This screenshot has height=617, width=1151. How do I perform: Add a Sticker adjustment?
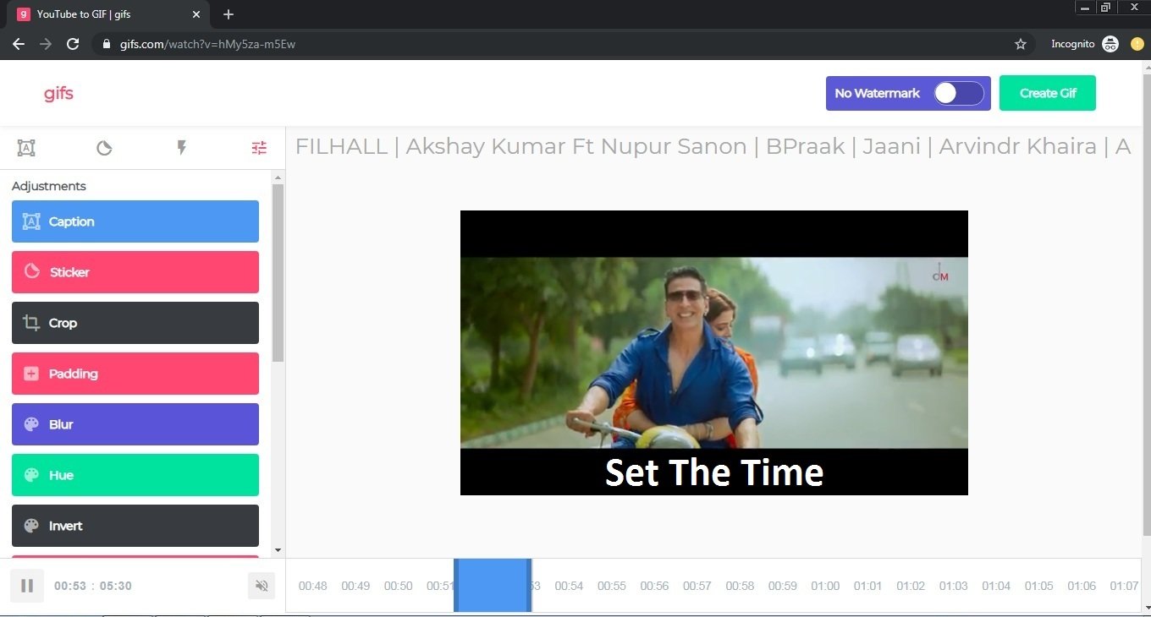(x=135, y=272)
